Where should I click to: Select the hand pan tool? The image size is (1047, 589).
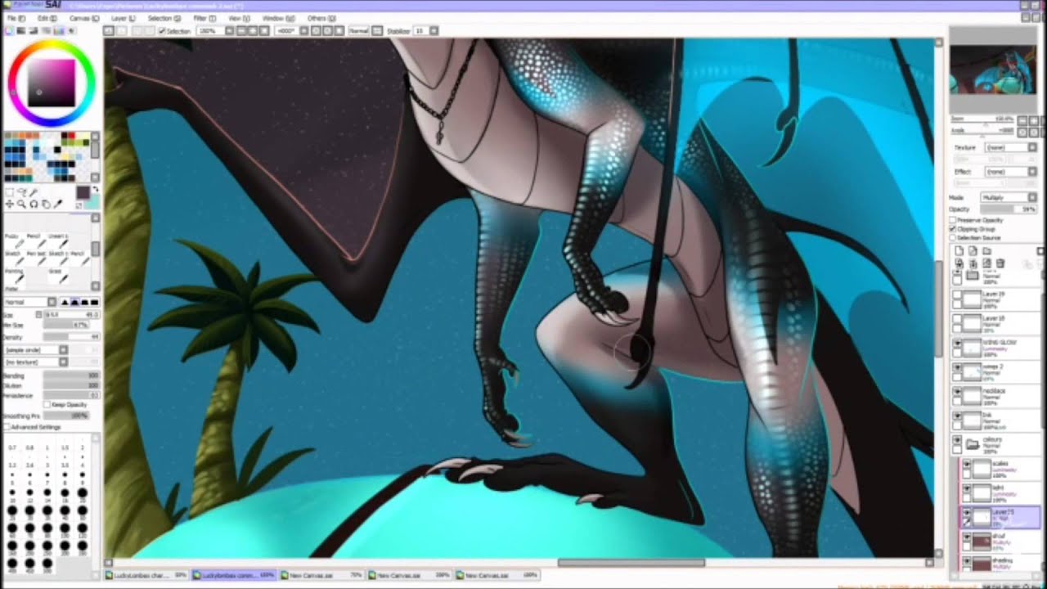tap(46, 205)
